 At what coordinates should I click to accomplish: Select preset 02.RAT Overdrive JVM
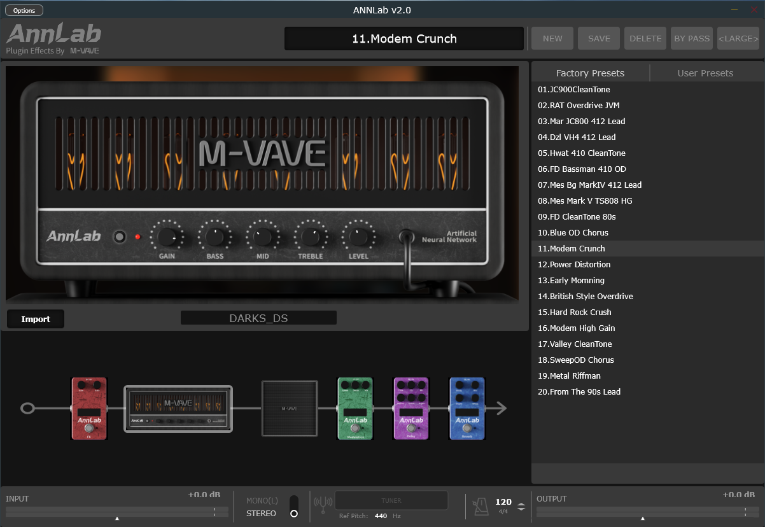pos(647,106)
